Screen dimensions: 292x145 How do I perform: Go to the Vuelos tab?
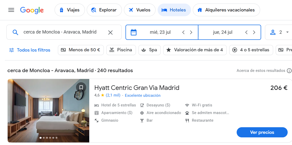click(x=140, y=10)
